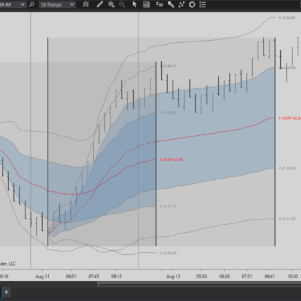Open the indicators icon
This screenshot has height=301, width=301.
coord(181,5)
